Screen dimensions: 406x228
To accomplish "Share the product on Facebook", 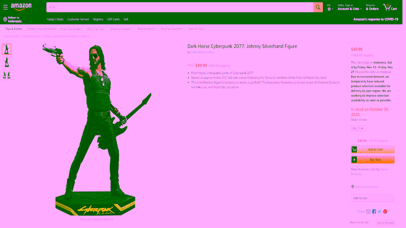I will (374, 212).
